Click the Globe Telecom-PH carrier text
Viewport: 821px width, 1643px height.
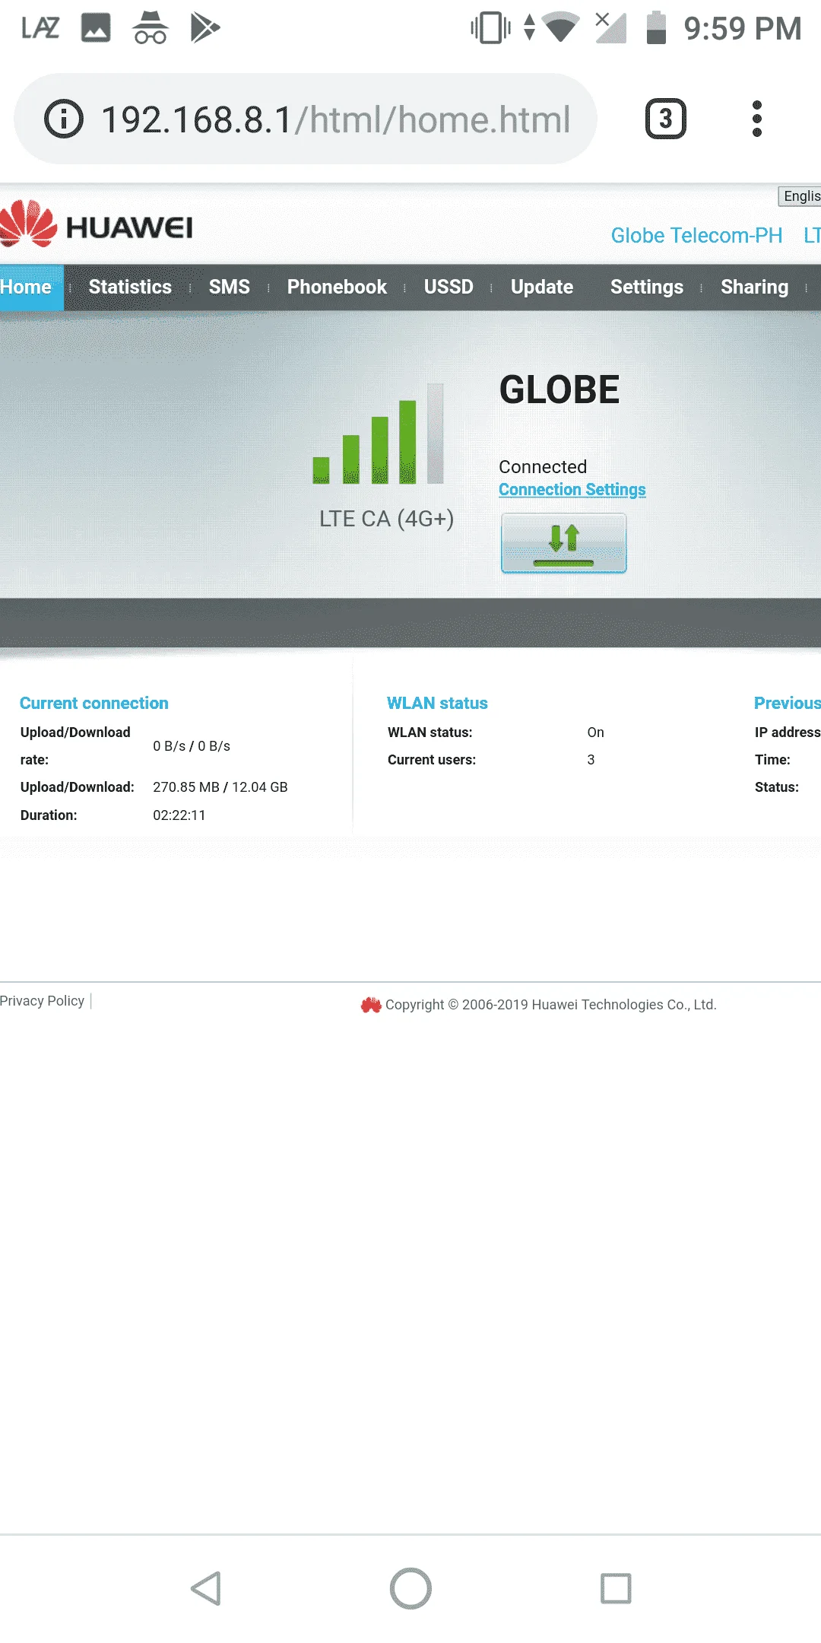tap(696, 236)
